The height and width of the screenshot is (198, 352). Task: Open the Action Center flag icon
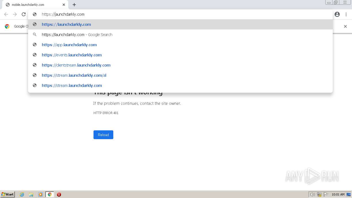pos(326,194)
